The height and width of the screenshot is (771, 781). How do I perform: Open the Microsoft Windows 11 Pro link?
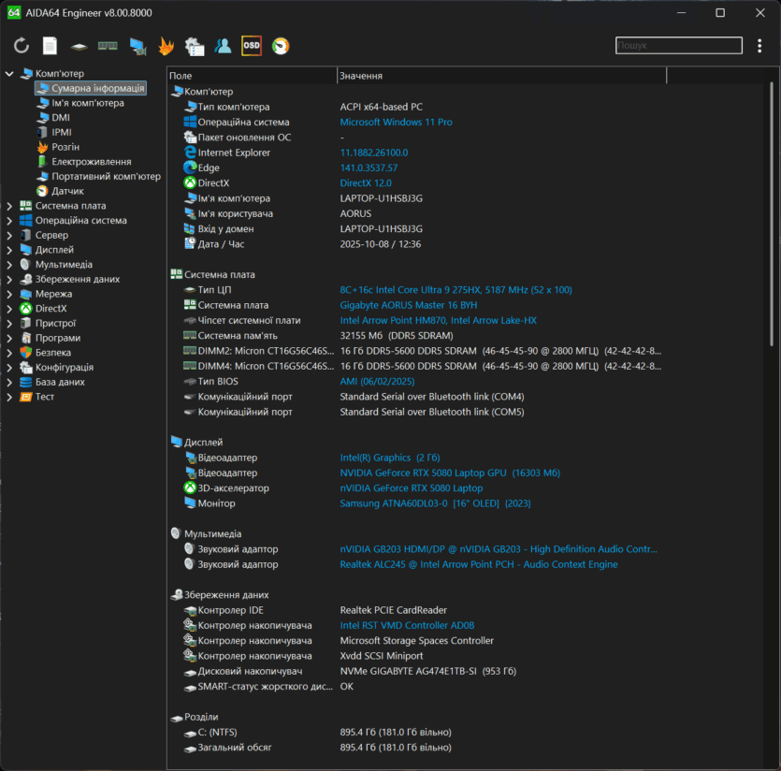[x=396, y=123]
